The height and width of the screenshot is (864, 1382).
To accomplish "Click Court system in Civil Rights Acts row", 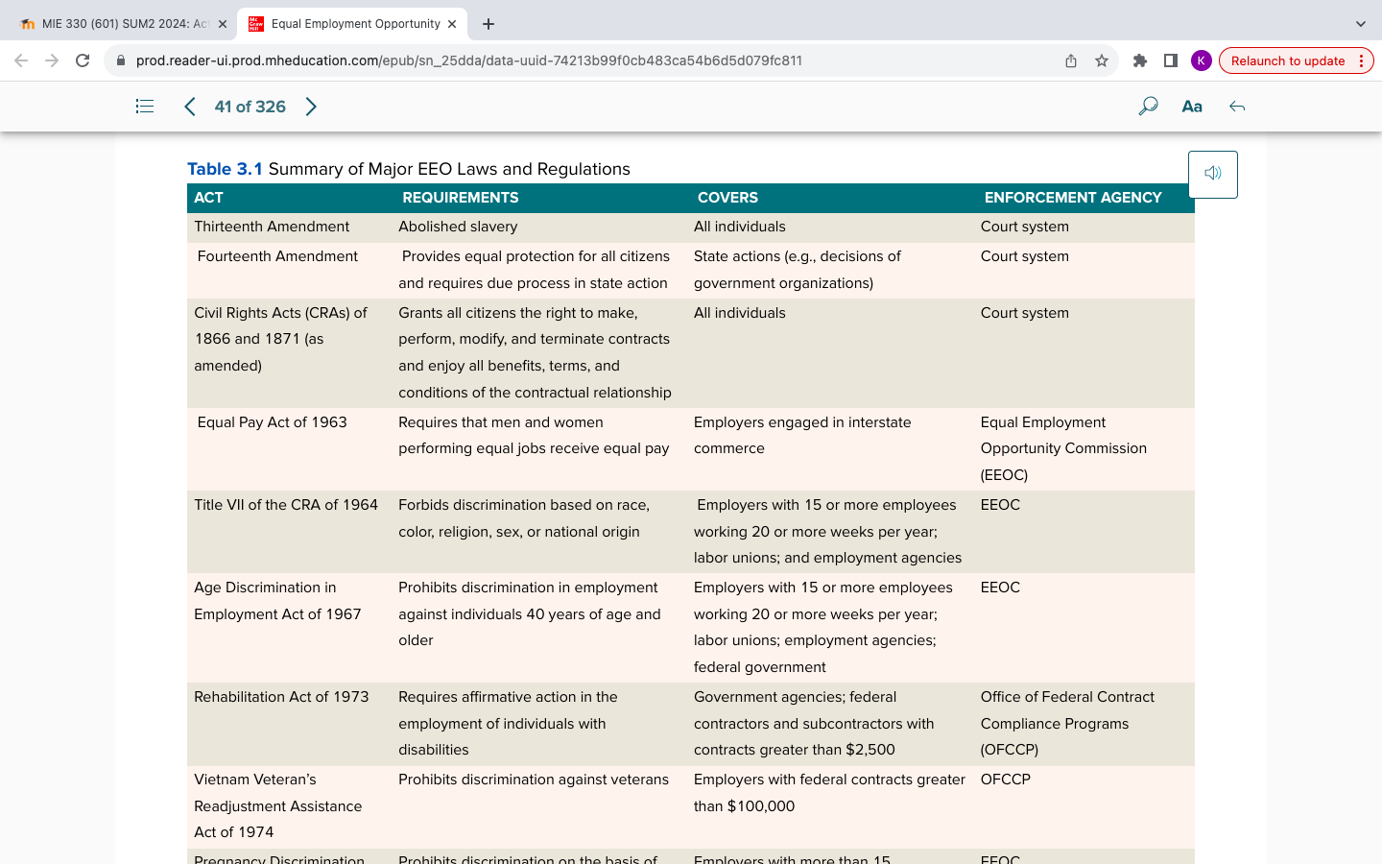I will click(x=1025, y=313).
